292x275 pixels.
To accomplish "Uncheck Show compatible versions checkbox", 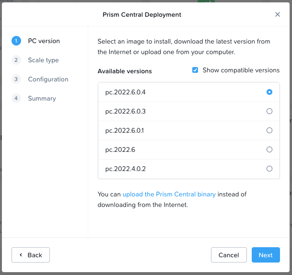I will pyautogui.click(x=195, y=70).
